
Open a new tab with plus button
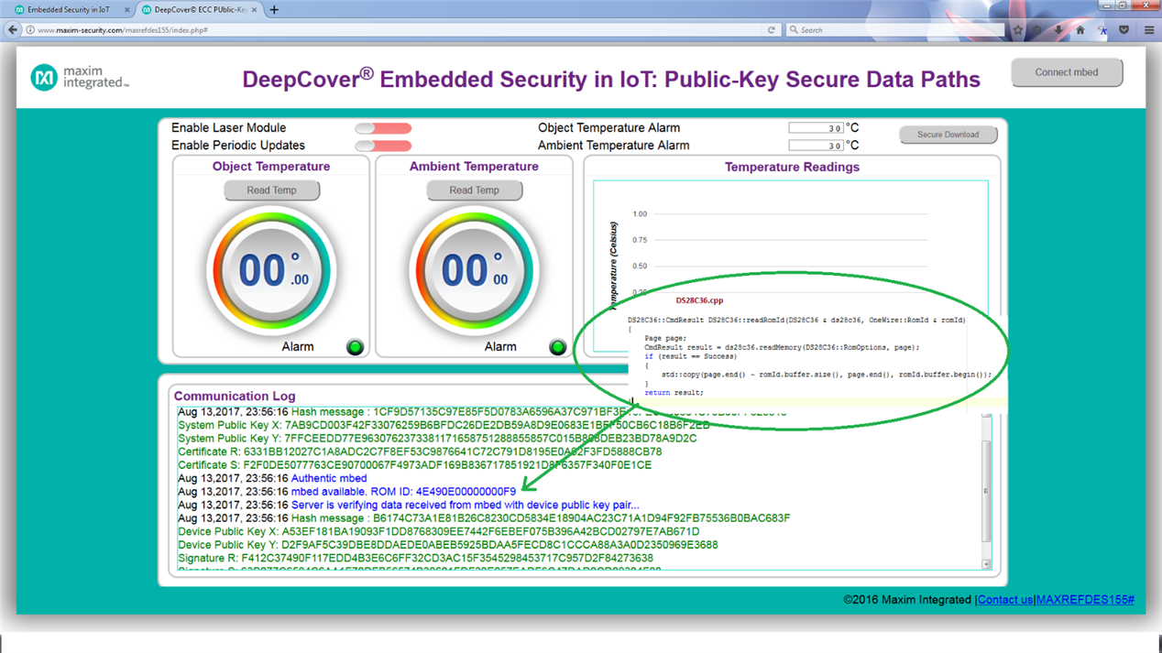click(x=274, y=10)
